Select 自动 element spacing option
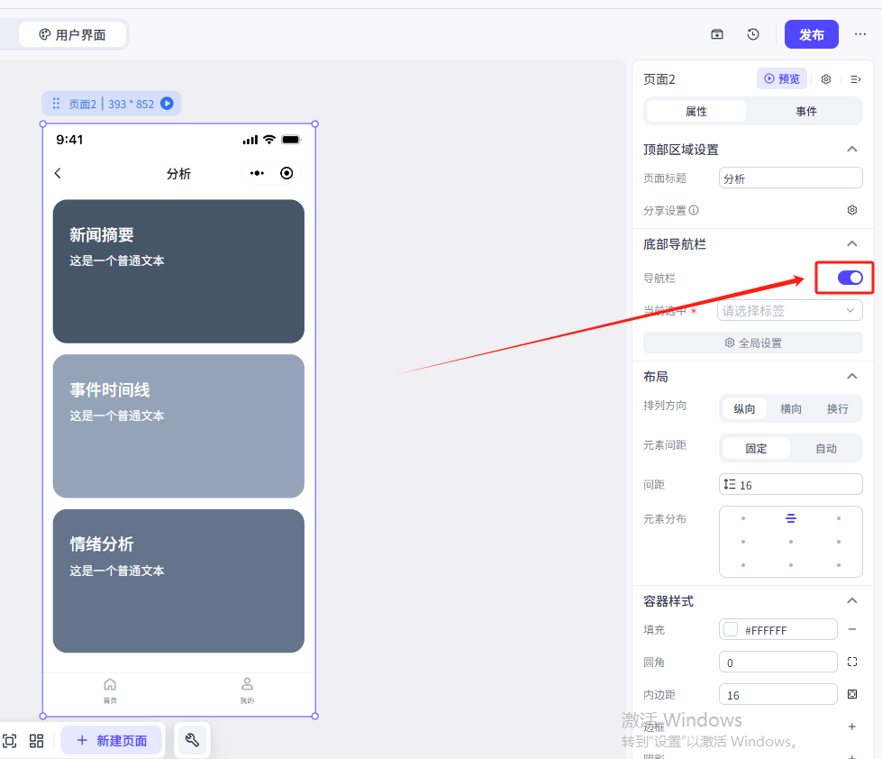882x759 pixels. point(825,448)
